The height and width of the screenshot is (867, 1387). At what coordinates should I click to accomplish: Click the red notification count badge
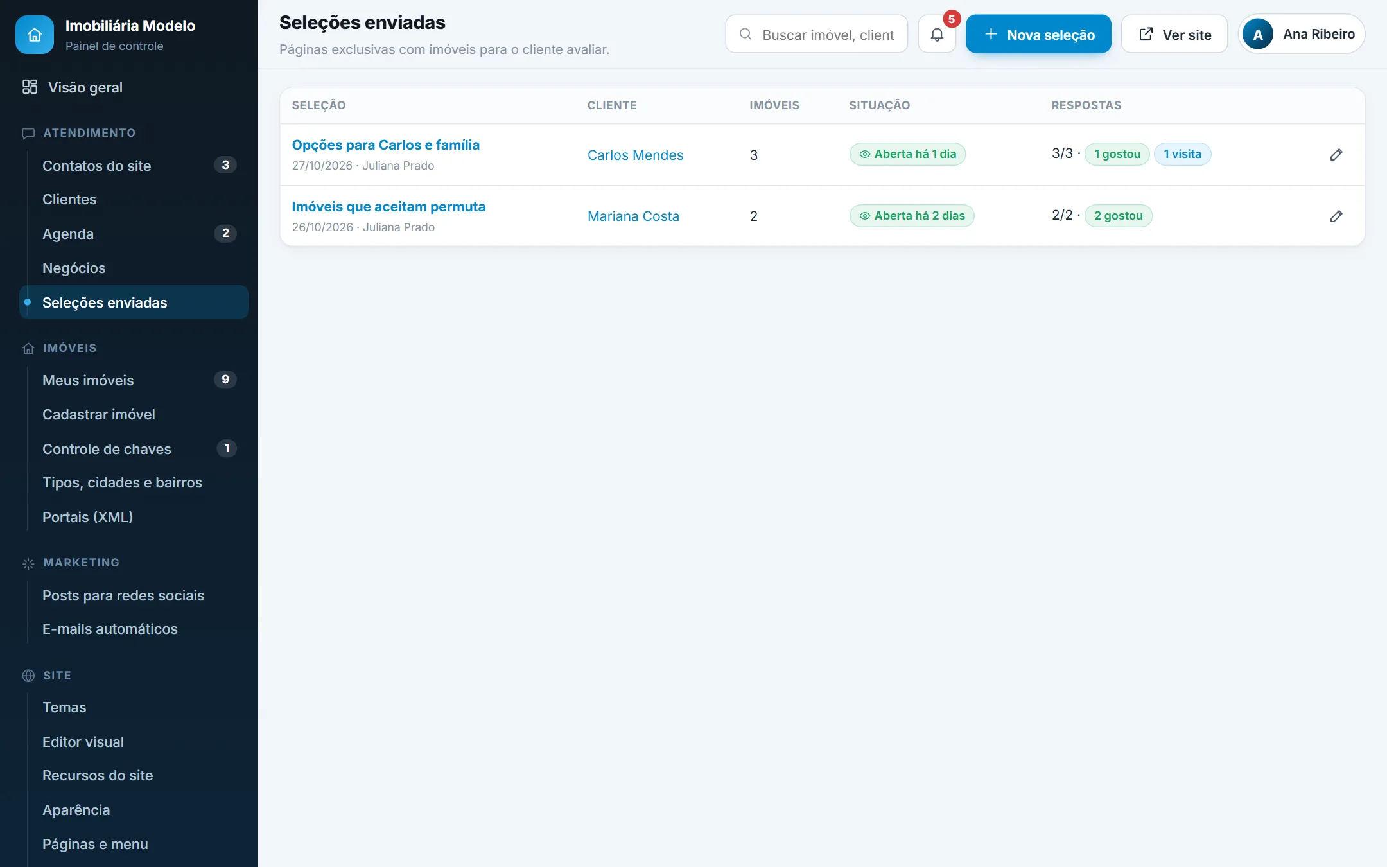(x=952, y=19)
